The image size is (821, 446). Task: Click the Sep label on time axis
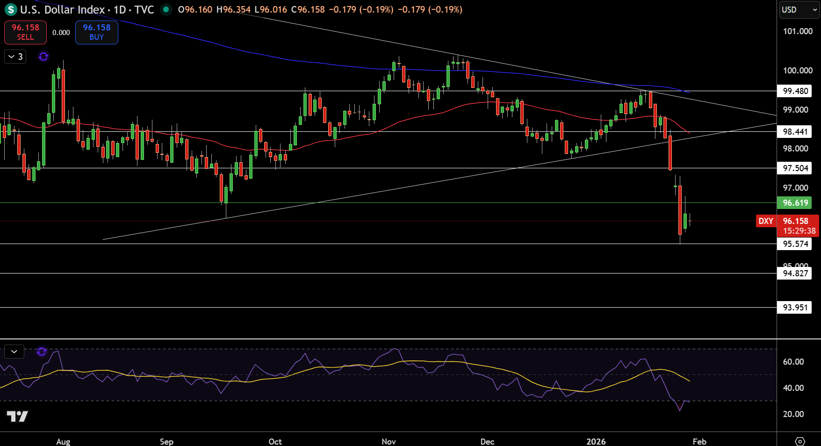[166, 441]
